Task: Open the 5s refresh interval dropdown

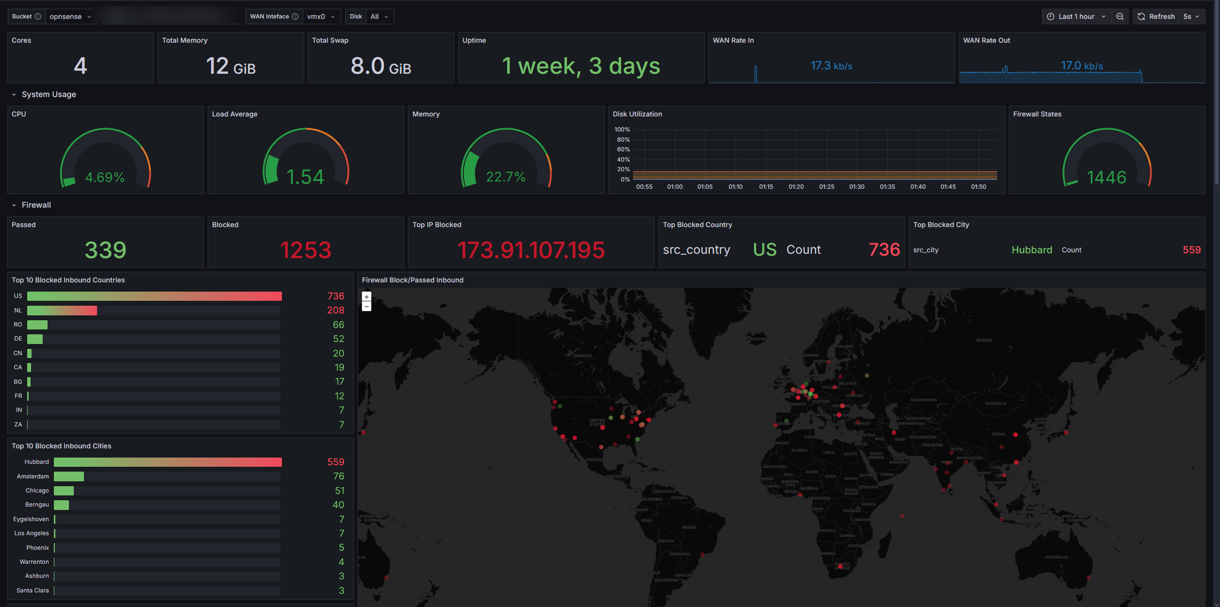Action: click(1191, 16)
